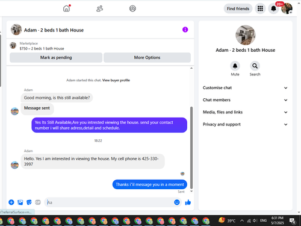This screenshot has width=301, height=226.
Task: Send a thumbs up like
Action: point(188,202)
